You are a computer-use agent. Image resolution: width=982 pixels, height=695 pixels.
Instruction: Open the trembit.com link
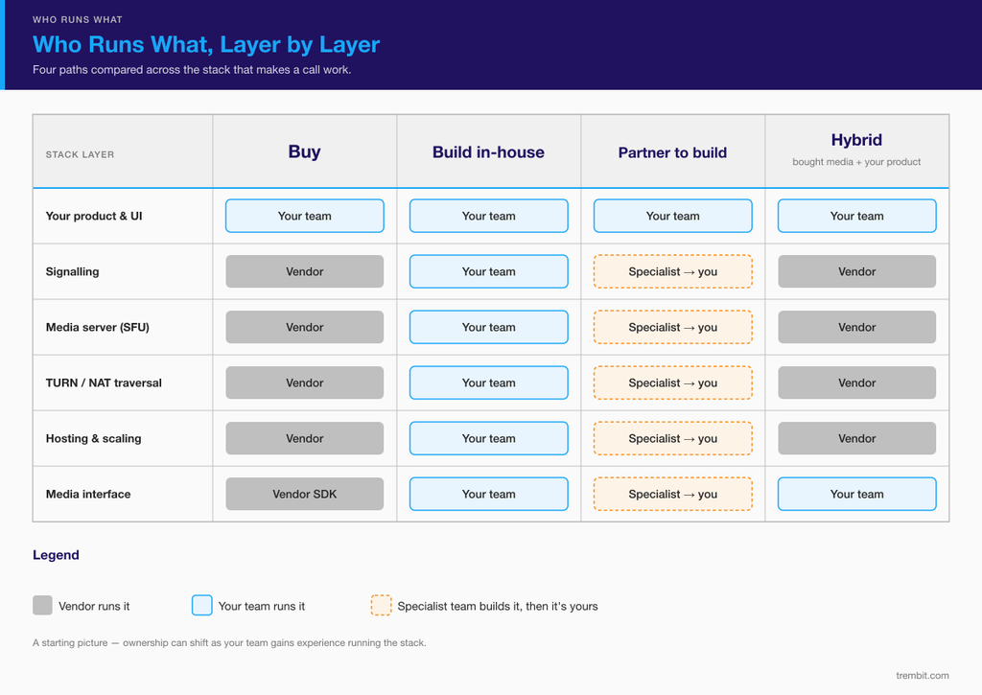tap(922, 675)
